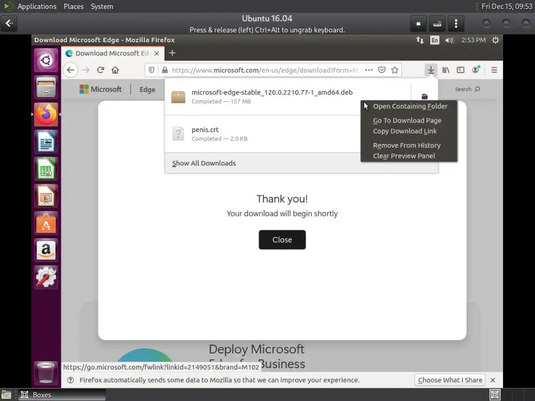Click Choose What I Share button
The image size is (535, 401).
tap(450, 380)
